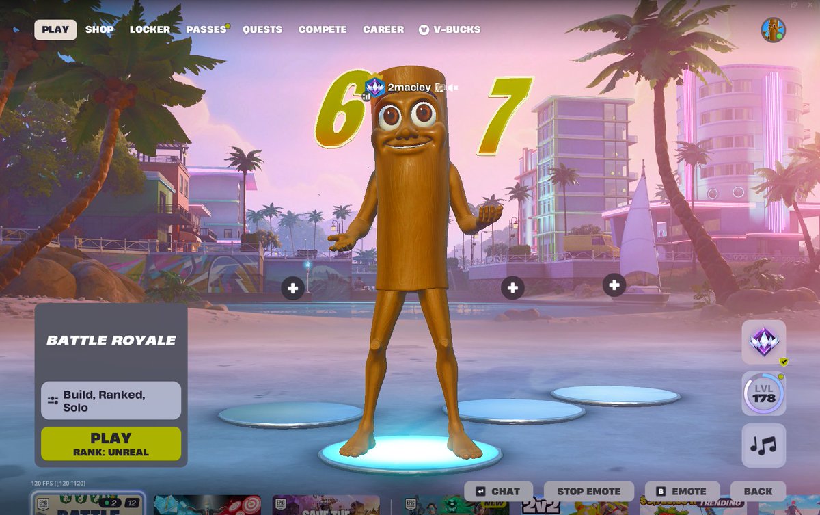Click the BACK button
Viewport: 820px width, 515px height.
(758, 491)
